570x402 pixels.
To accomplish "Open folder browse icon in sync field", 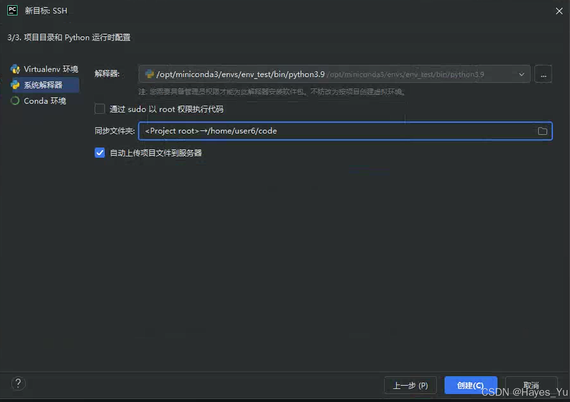I will pyautogui.click(x=542, y=131).
